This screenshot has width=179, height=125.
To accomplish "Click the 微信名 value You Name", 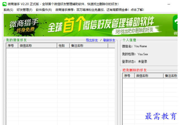I will (x=141, y=46).
